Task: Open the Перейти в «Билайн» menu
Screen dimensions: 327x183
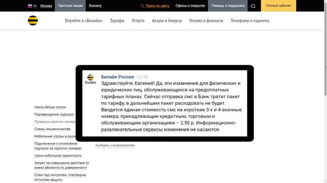Action: coord(84,20)
